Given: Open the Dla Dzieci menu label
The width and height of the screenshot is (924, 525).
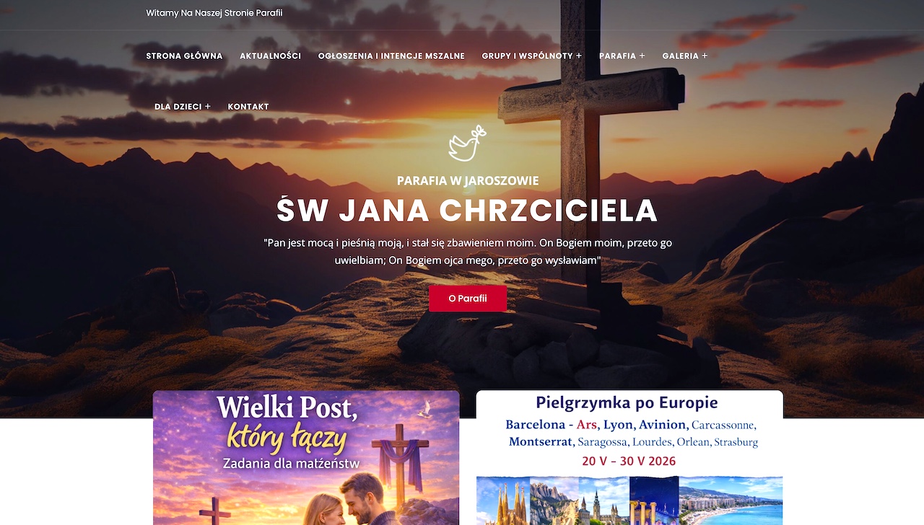Looking at the screenshot, I should tap(178, 107).
